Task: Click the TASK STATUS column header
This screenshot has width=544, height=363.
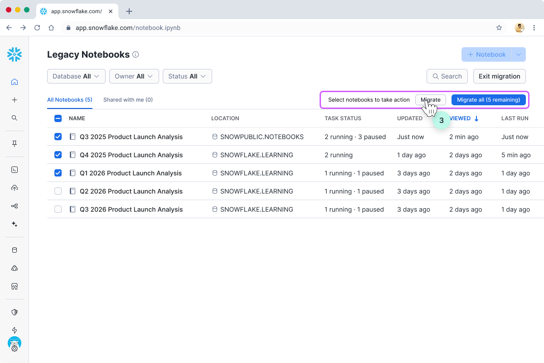Action: tap(343, 118)
